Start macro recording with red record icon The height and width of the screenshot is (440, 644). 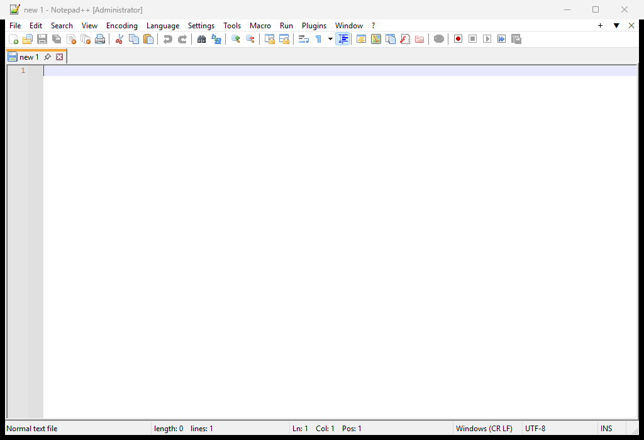458,39
